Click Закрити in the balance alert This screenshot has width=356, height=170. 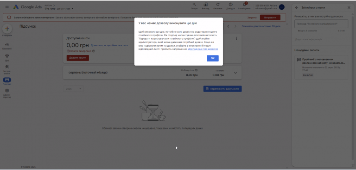(252, 18)
